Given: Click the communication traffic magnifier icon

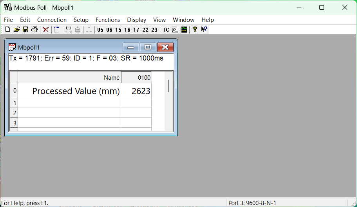Looking at the screenshot, I should tap(175, 30).
